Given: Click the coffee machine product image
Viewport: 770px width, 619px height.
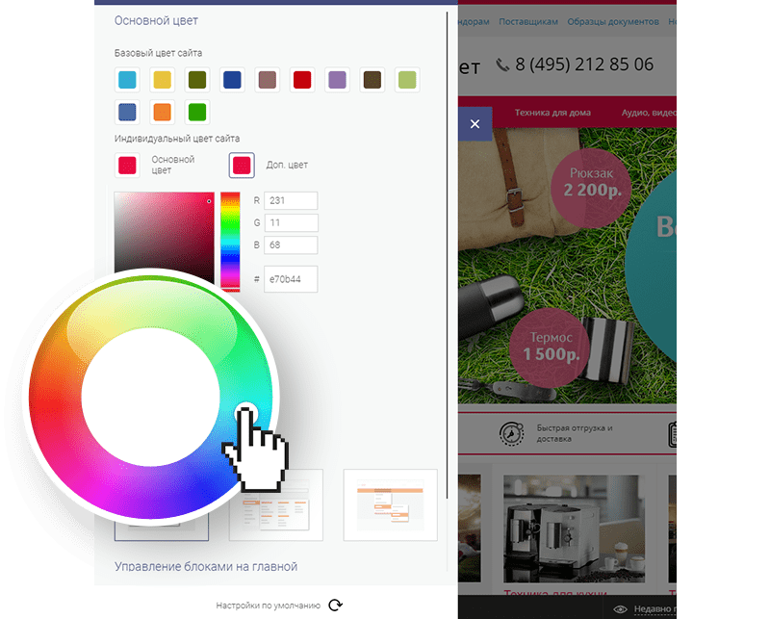Looking at the screenshot, I should coord(574,529).
